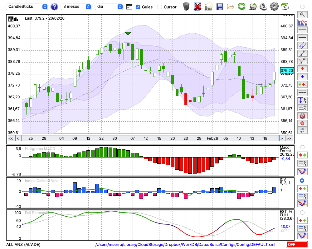Expand the dia timeframe dropdown
Image resolution: width=312 pixels, height=249 pixels.
click(109, 7)
